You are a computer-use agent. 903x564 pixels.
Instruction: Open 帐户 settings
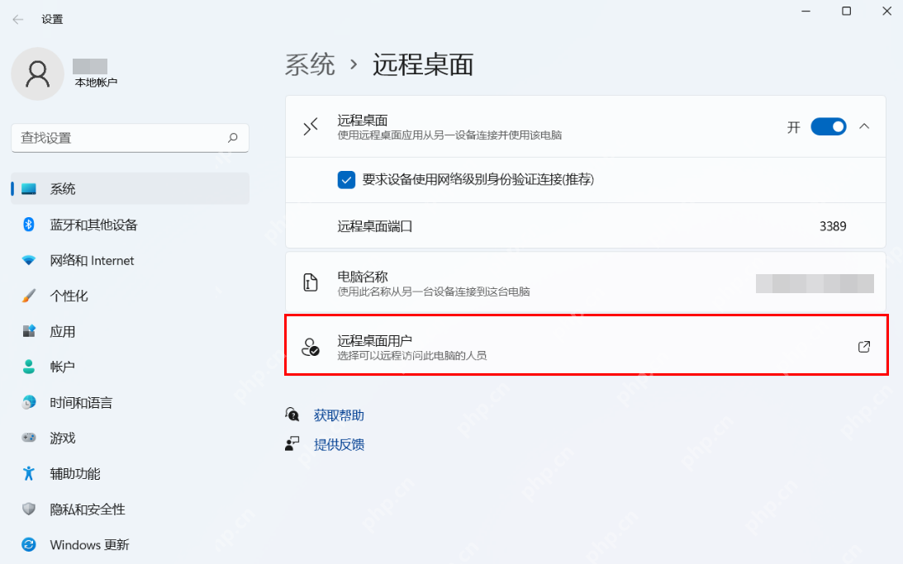(131, 367)
